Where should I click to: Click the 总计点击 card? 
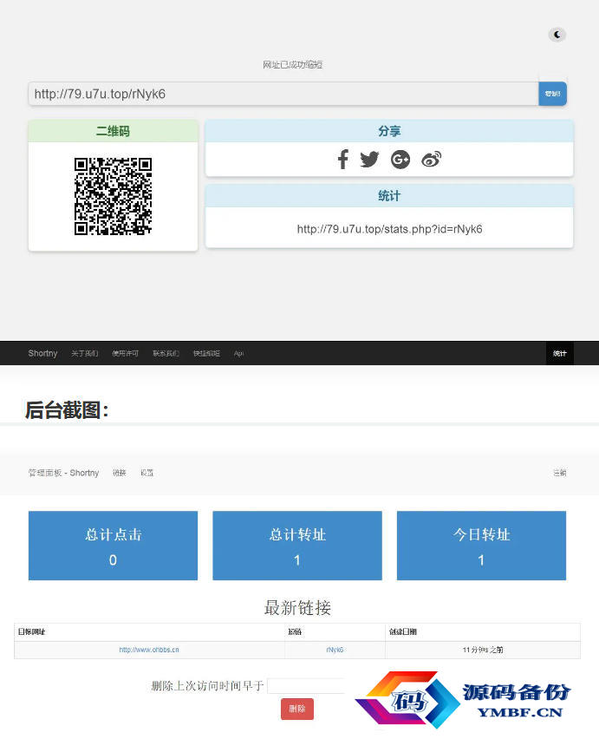pos(113,546)
